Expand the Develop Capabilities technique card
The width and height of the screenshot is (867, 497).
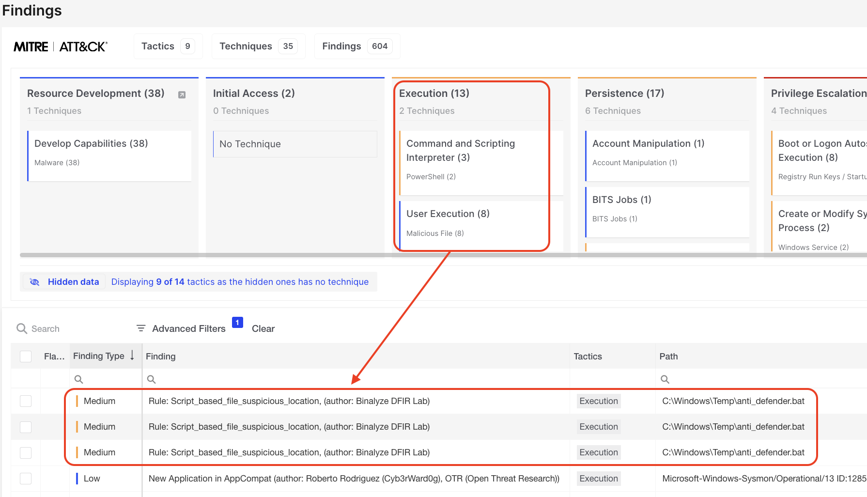coord(91,143)
